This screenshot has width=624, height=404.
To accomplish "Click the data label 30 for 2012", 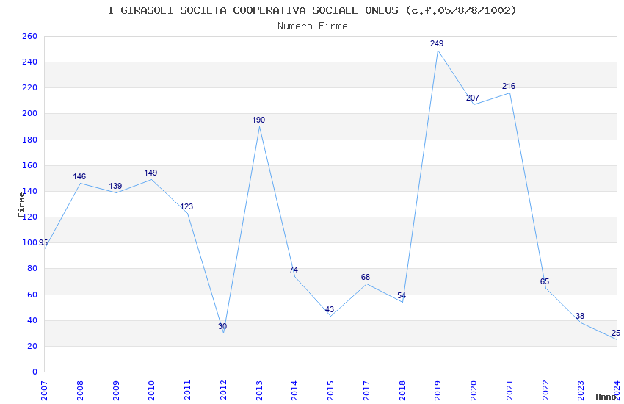I will click(x=222, y=326).
